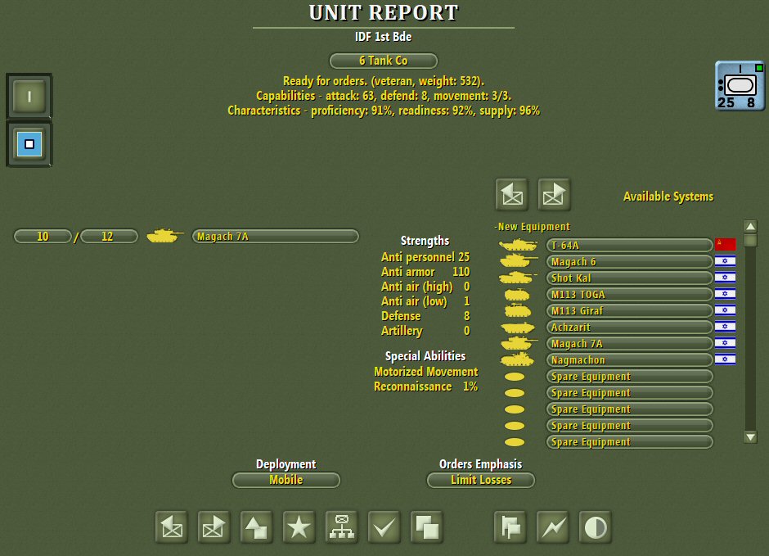Select Nagmachon equipment entry

[x=629, y=359]
